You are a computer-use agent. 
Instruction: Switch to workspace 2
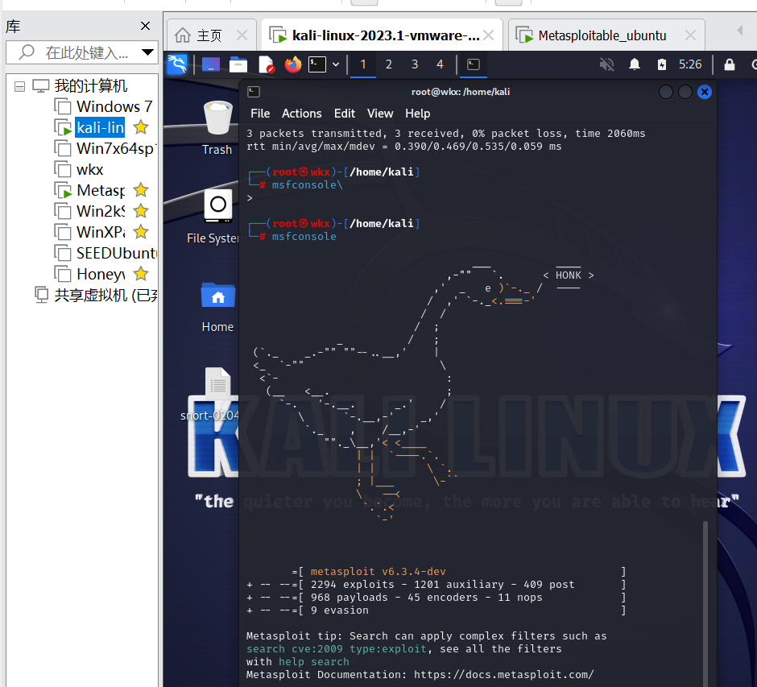(389, 64)
